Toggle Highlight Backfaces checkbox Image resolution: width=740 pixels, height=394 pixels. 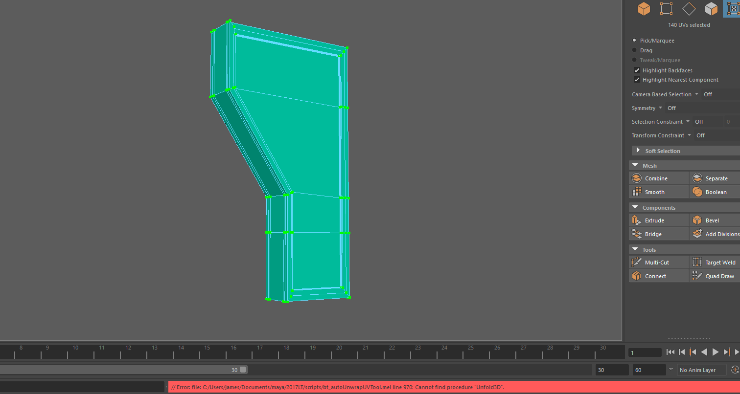coord(637,70)
